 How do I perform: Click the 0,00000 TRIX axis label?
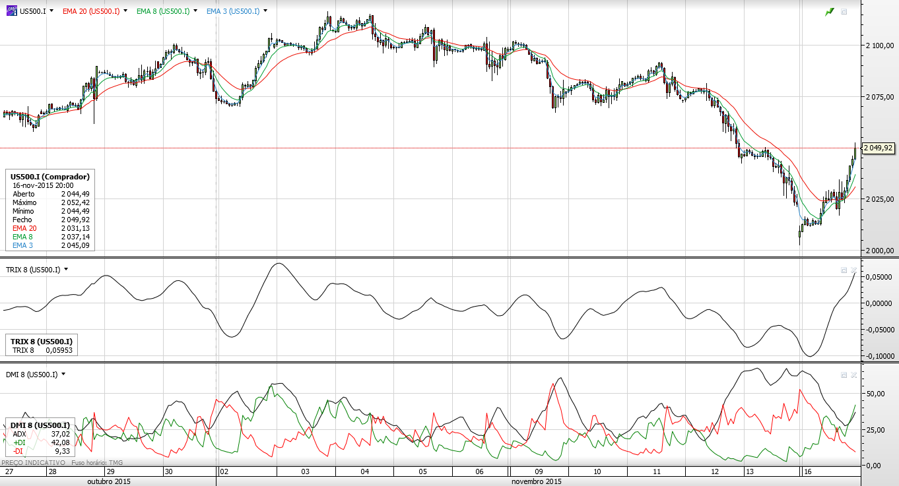coord(880,303)
